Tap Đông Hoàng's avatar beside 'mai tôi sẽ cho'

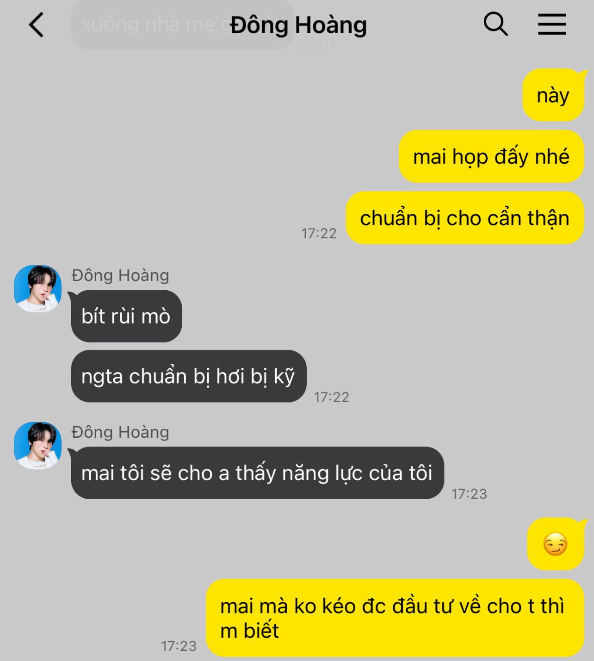38,445
